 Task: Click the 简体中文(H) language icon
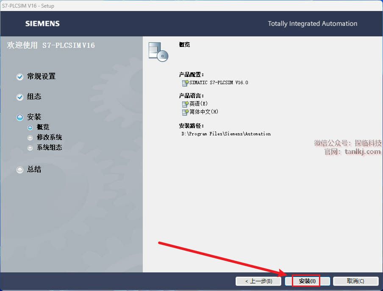186,112
